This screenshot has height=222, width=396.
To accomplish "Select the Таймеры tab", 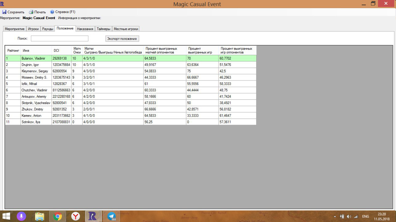I will [104, 29].
